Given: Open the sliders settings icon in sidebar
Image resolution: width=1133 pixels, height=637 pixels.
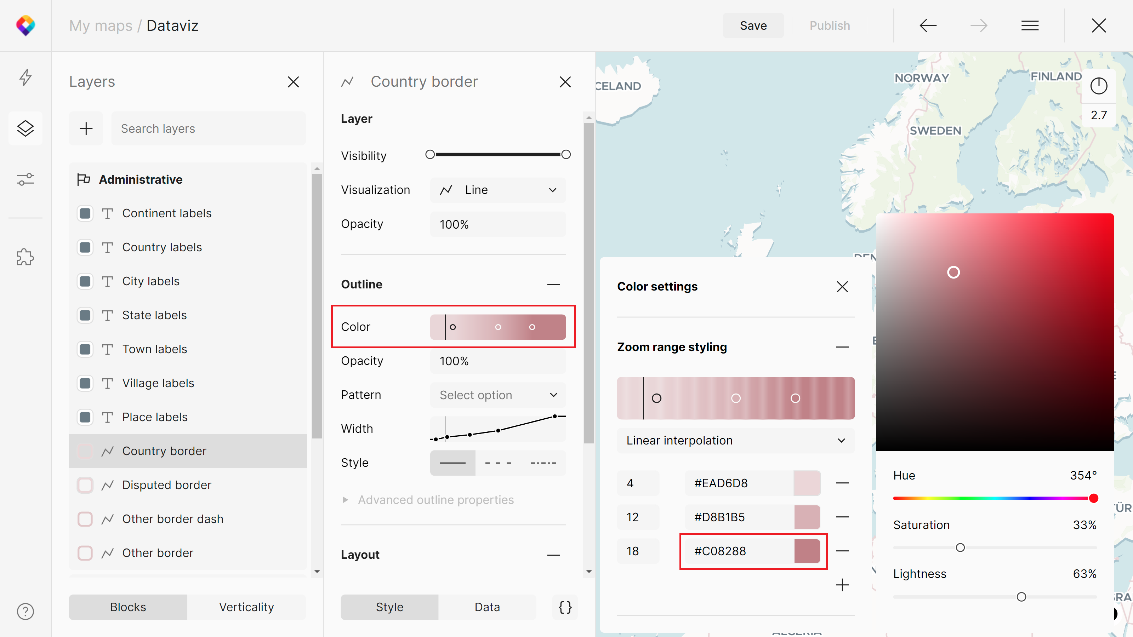Looking at the screenshot, I should 25,179.
